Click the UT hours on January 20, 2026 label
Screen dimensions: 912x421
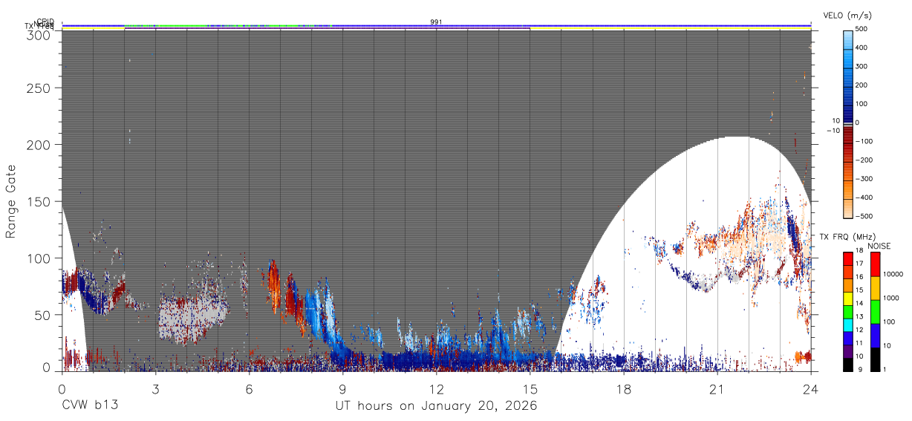pos(437,406)
